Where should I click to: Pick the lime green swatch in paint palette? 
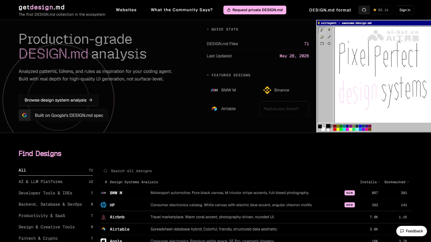[x=341, y=129]
